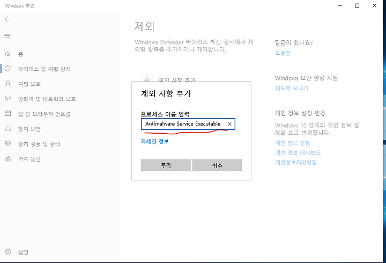Viewport: 386px width, 263px height.
Task: Minimize the Windows 보안 window
Action: 340,5
